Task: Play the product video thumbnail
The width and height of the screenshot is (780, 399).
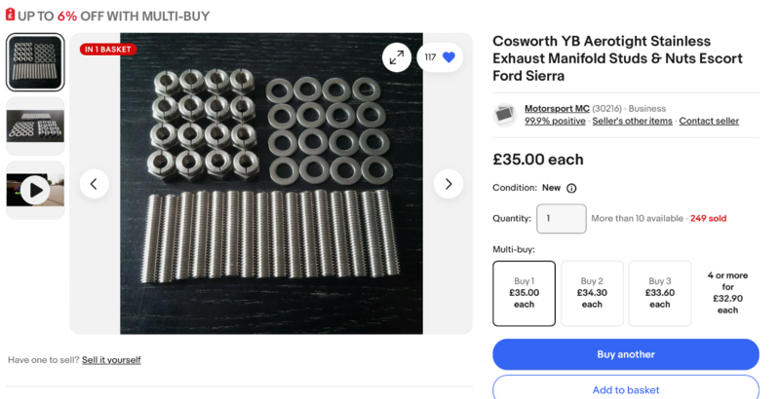Action: pyautogui.click(x=35, y=190)
